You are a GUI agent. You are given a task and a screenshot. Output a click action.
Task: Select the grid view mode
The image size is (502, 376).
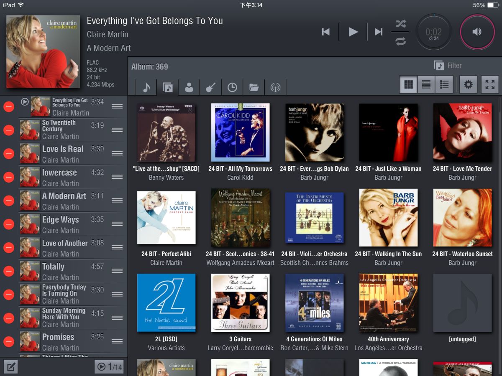pos(408,85)
